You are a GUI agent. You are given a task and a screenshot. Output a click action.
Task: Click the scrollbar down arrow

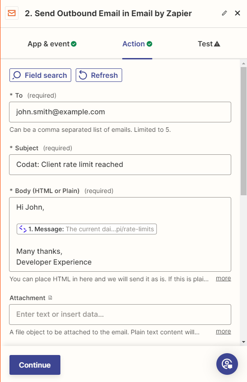pos(243,342)
